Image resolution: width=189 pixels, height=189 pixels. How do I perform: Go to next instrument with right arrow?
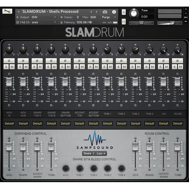96,12
